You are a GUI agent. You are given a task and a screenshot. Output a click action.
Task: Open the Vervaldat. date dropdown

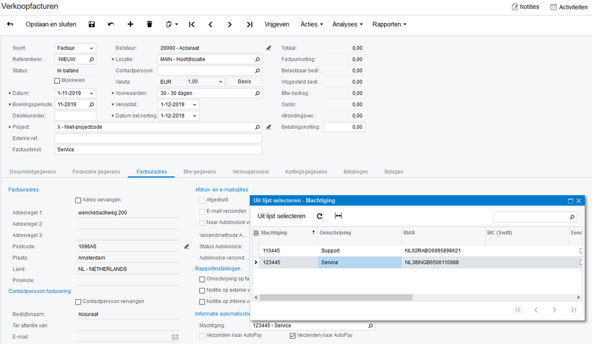tap(195, 105)
